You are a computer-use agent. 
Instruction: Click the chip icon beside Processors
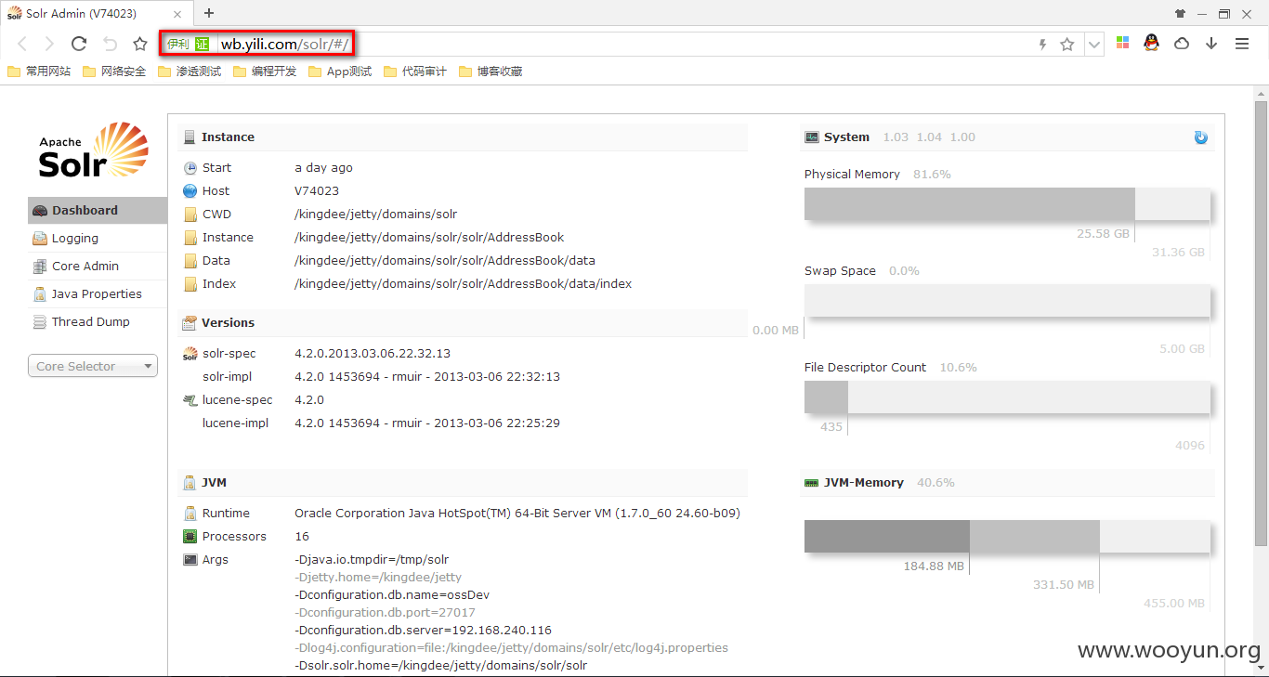(x=190, y=537)
